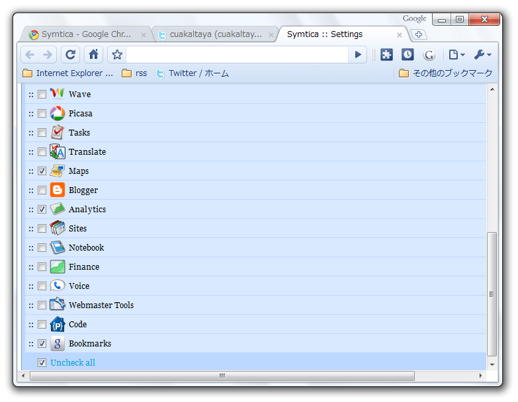
Task: Enable the Tasks checkbox
Action: tap(42, 133)
